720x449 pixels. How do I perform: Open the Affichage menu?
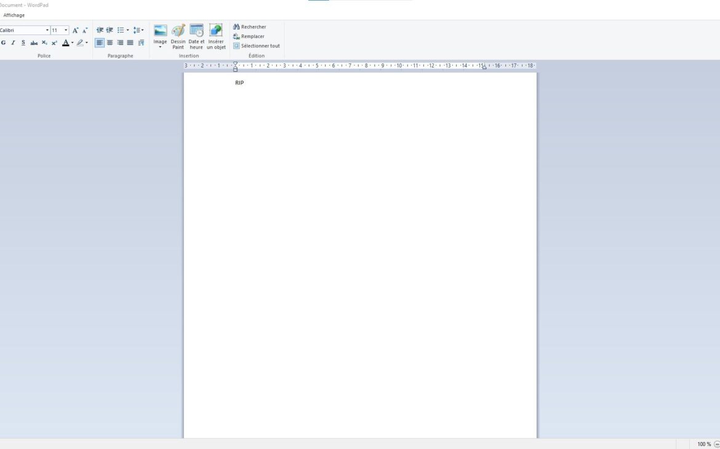(x=14, y=15)
